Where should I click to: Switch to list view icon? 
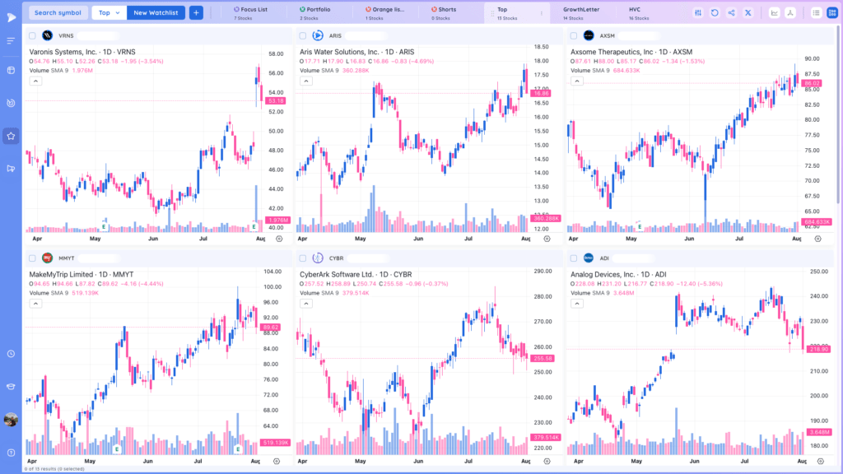click(816, 13)
